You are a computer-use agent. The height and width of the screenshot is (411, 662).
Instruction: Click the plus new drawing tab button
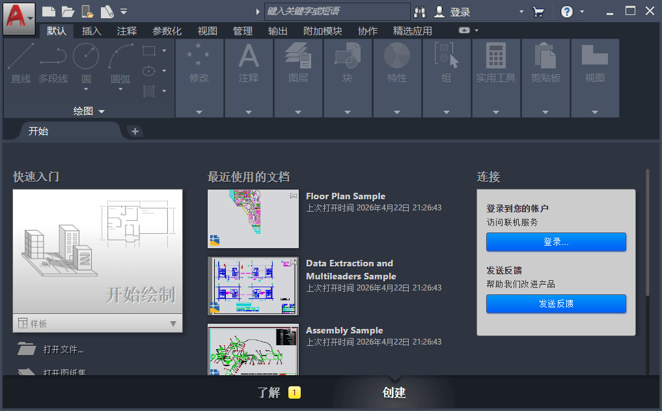[x=135, y=132]
